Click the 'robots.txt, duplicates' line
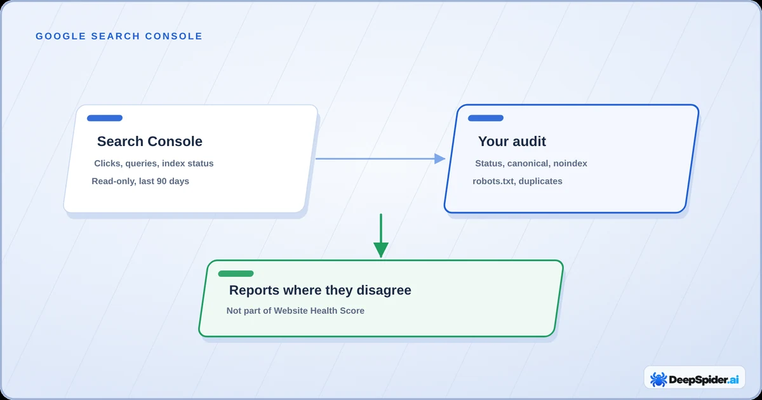762x400 pixels. (x=518, y=182)
